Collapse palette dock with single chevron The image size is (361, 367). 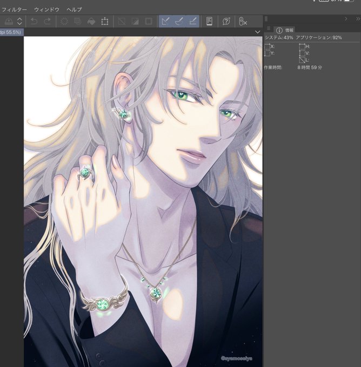tap(346, 19)
